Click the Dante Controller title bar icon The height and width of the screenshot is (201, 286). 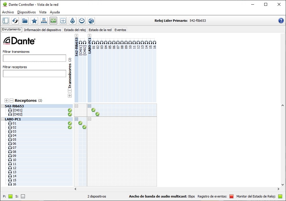5,4
